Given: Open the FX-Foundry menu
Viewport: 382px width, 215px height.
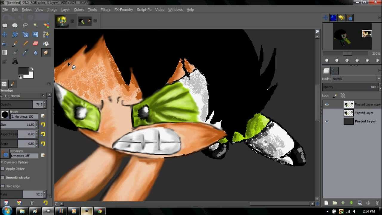Looking at the screenshot, I should tap(124, 10).
